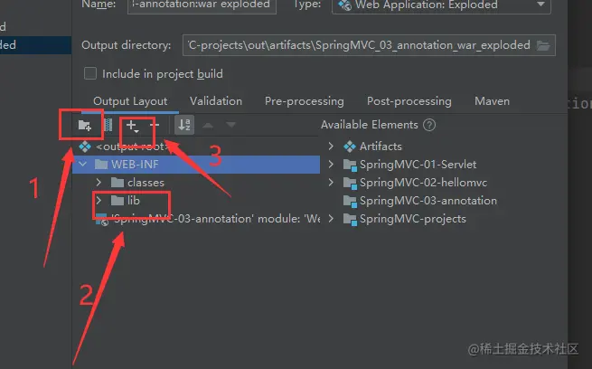The image size is (592, 369).
Task: Switch to the Validation tab
Action: 216,101
